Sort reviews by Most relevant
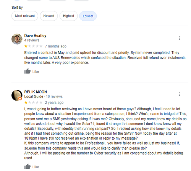 pyautogui.click(x=25, y=16)
